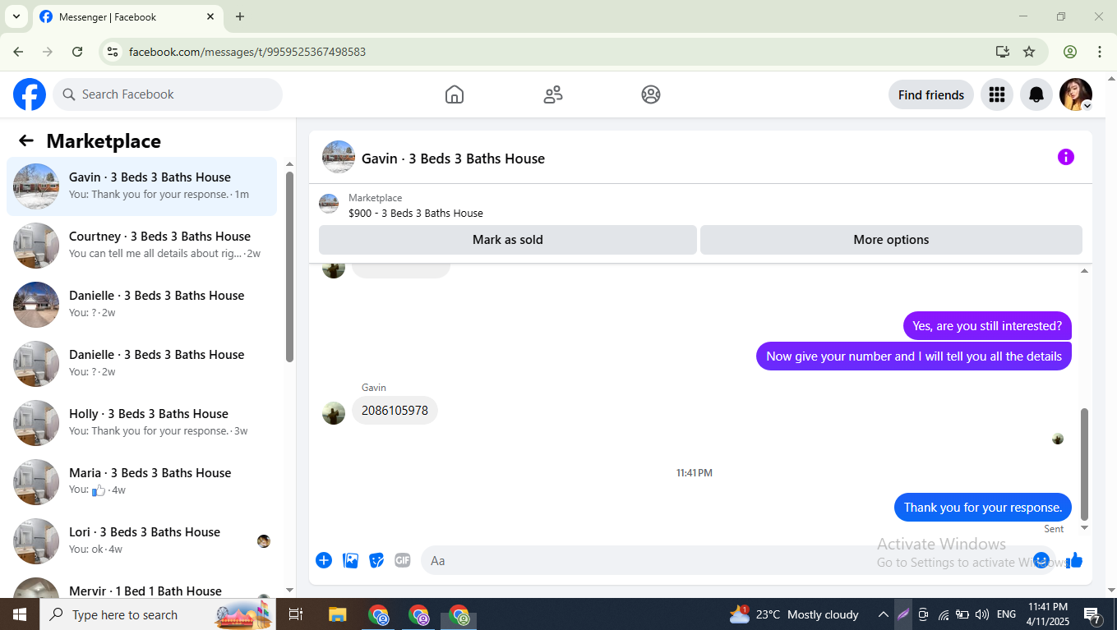Open Chrome's three-dot menu
Image resolution: width=1117 pixels, height=630 pixels.
[x=1100, y=52]
